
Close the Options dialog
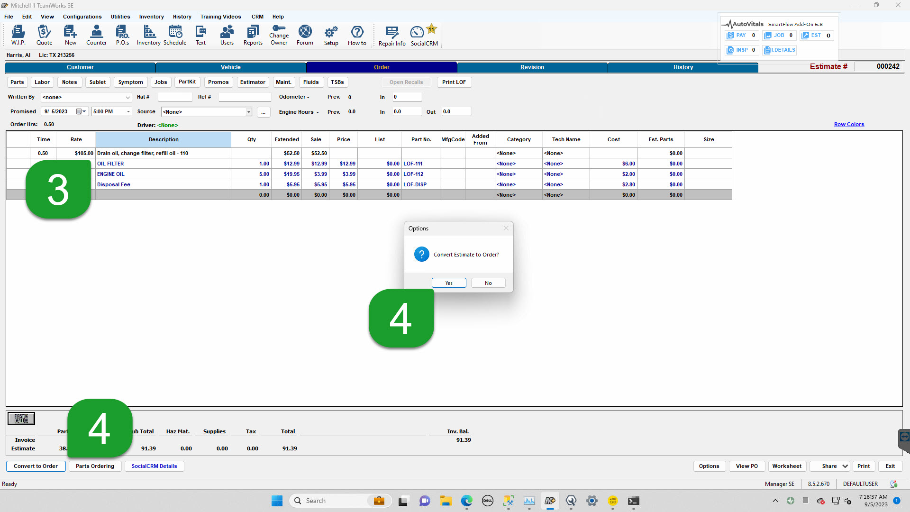coord(506,228)
